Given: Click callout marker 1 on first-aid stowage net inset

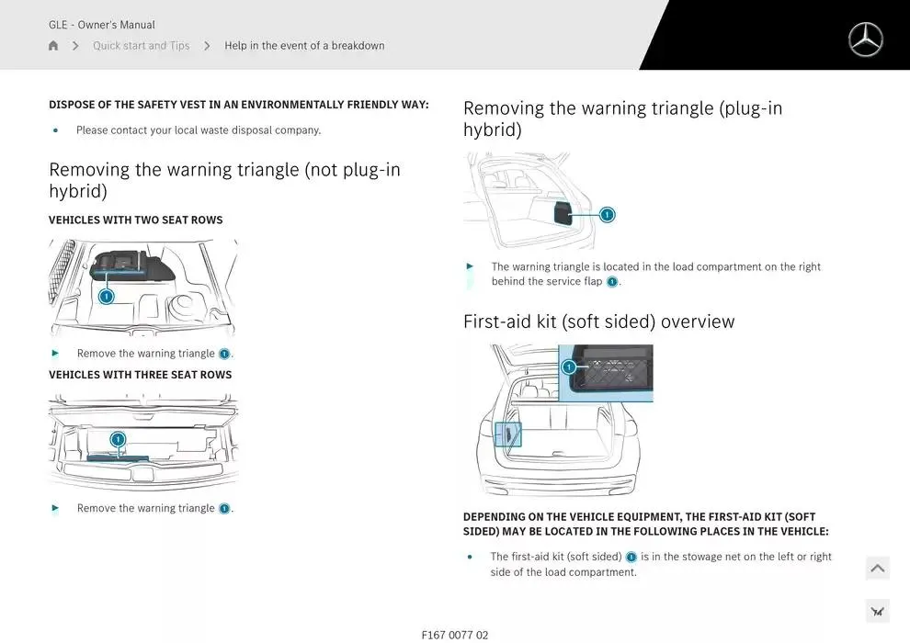Looking at the screenshot, I should [x=569, y=367].
